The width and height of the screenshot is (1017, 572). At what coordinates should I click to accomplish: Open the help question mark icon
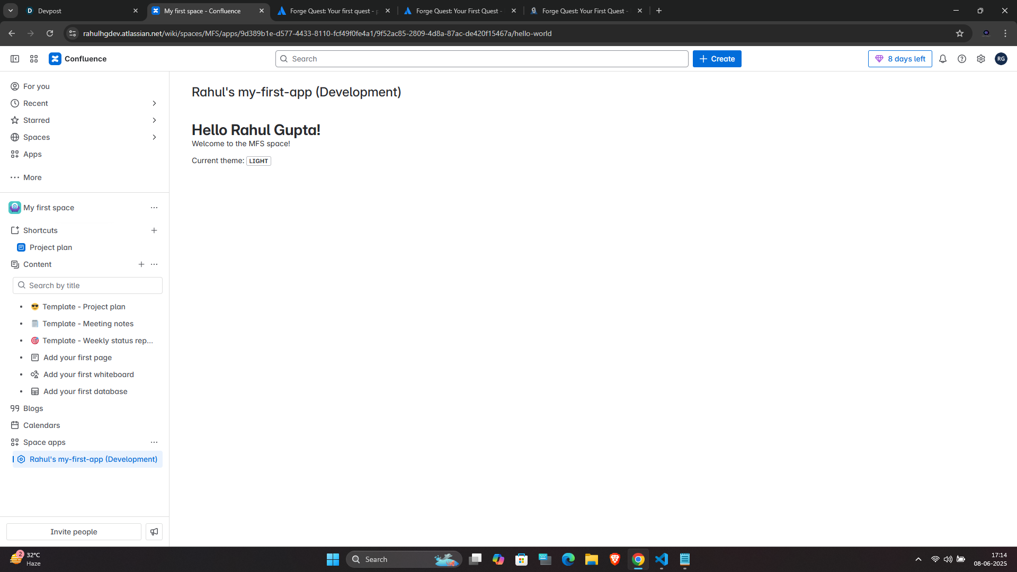[962, 59]
